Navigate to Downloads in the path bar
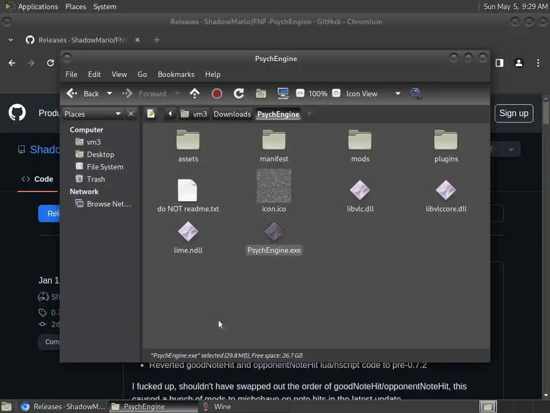 coord(232,114)
